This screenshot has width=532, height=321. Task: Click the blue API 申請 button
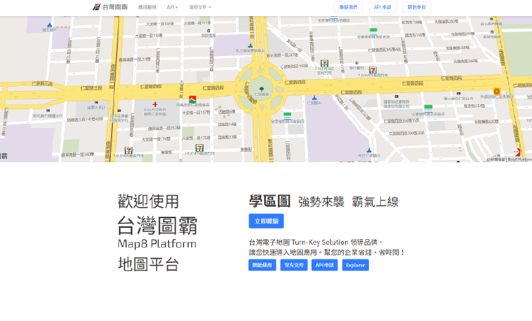coord(325,265)
